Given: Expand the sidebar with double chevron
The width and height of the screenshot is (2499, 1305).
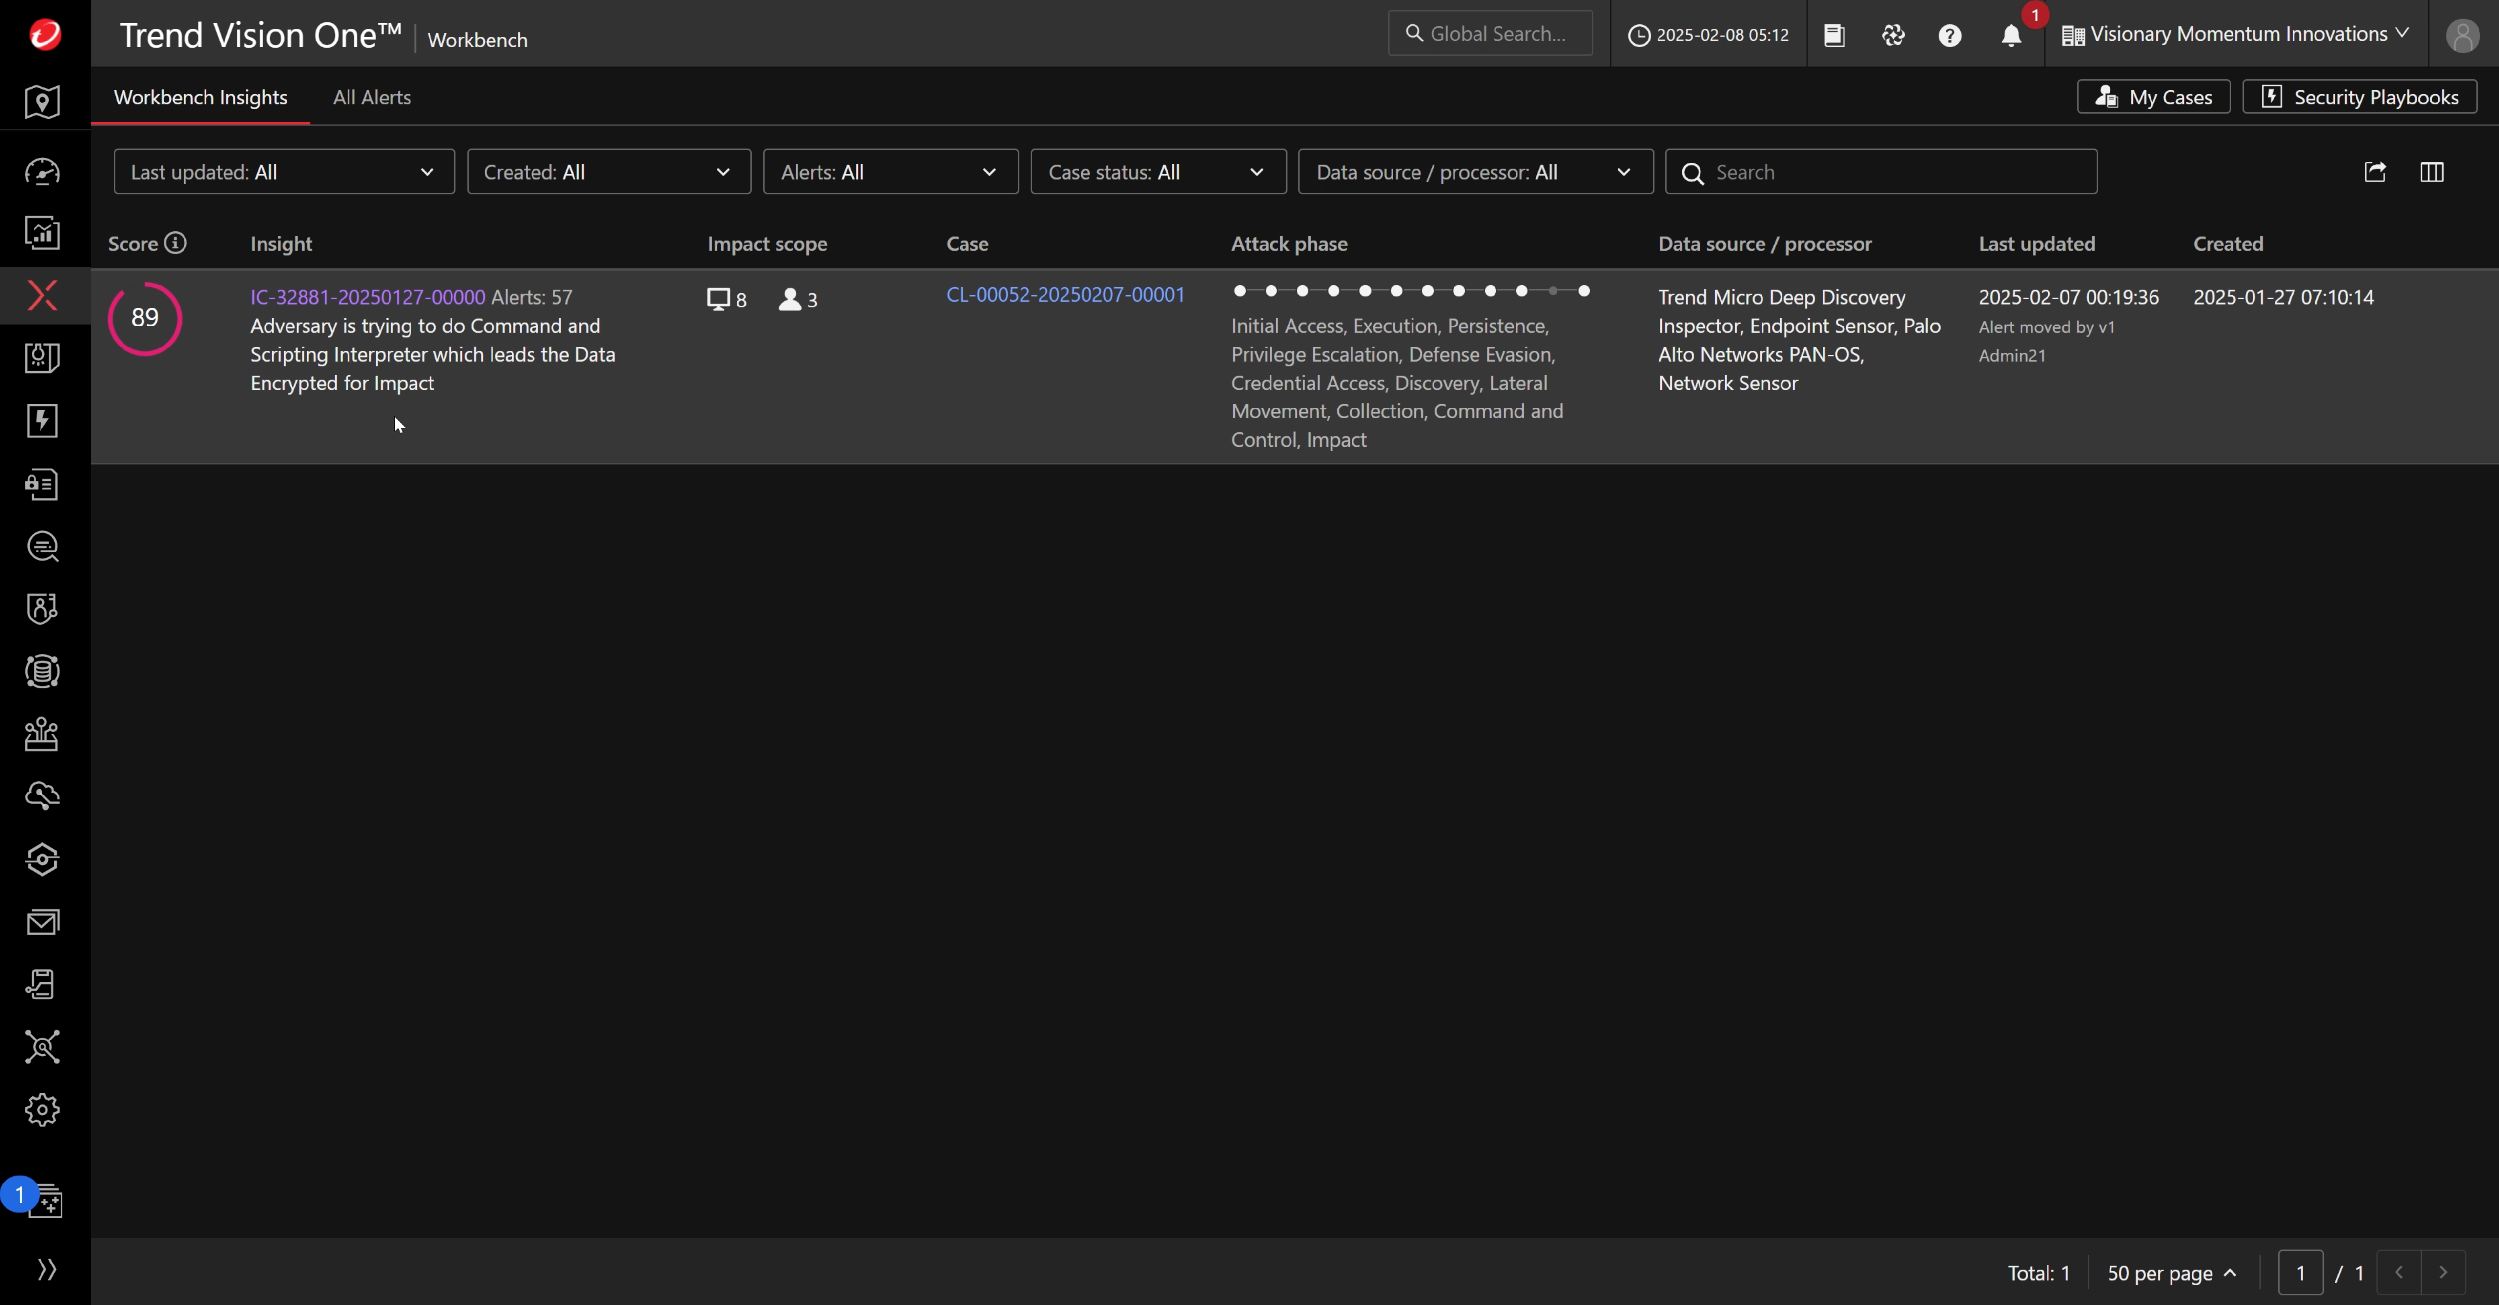Looking at the screenshot, I should click(46, 1269).
